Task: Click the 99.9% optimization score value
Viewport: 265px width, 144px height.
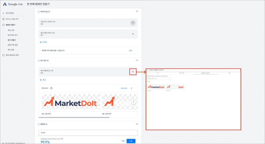Action: click(x=45, y=142)
